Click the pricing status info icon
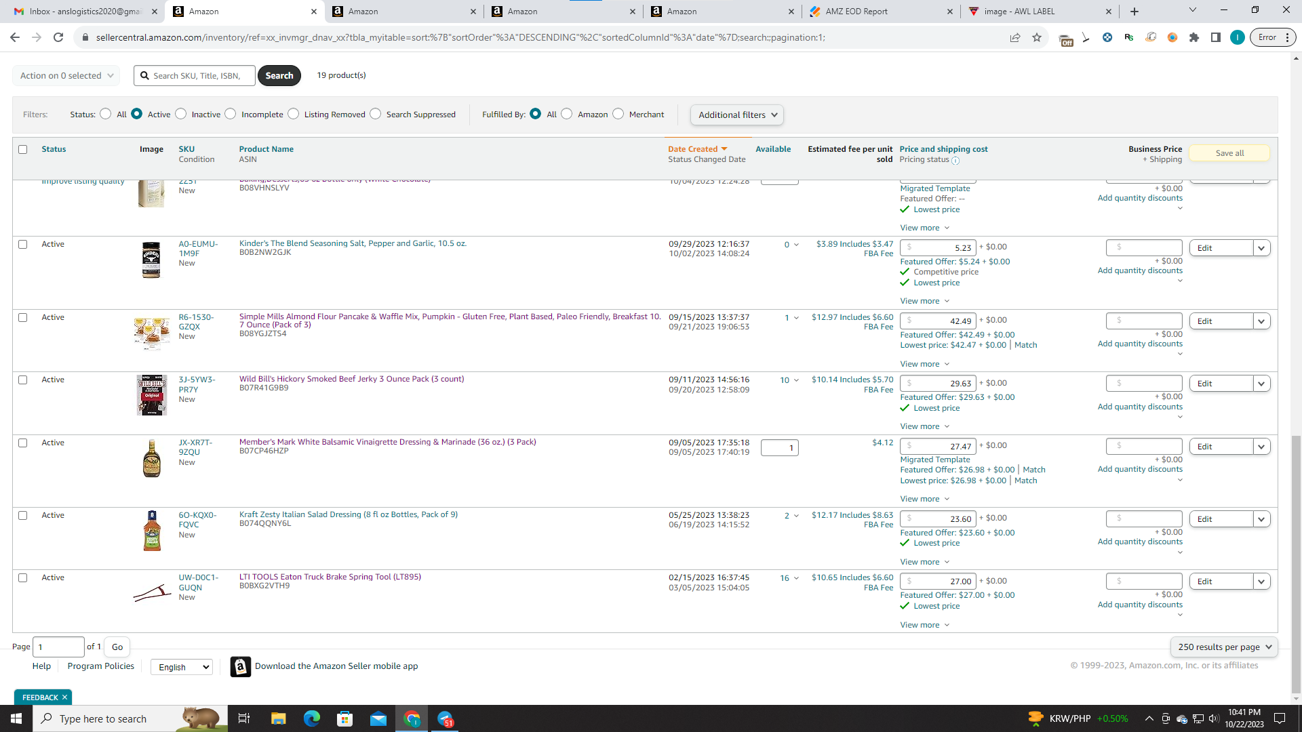The height and width of the screenshot is (732, 1302). pos(955,161)
